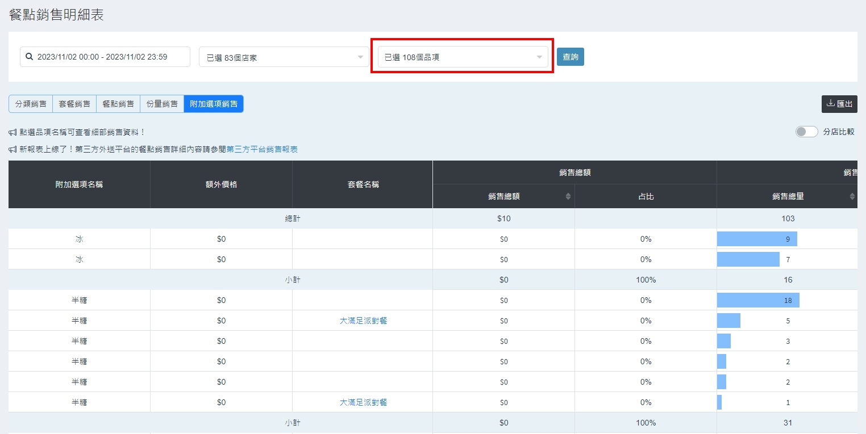Open the 第三方平台銷售報表 link

click(x=262, y=149)
